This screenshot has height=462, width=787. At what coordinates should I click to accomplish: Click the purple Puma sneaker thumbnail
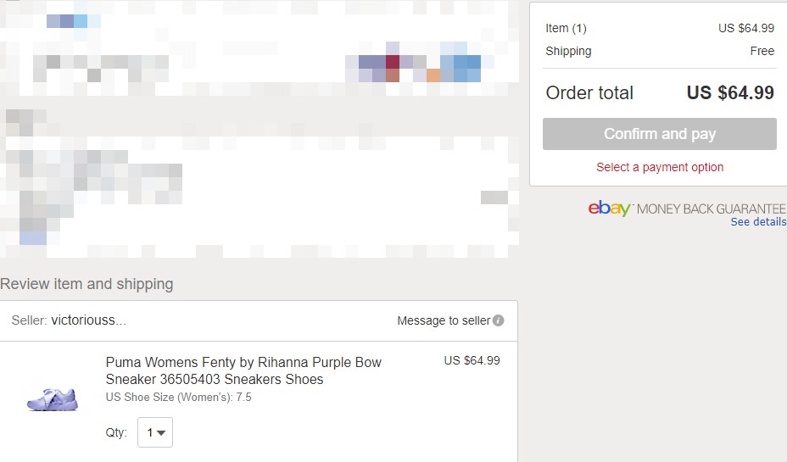[x=53, y=399]
